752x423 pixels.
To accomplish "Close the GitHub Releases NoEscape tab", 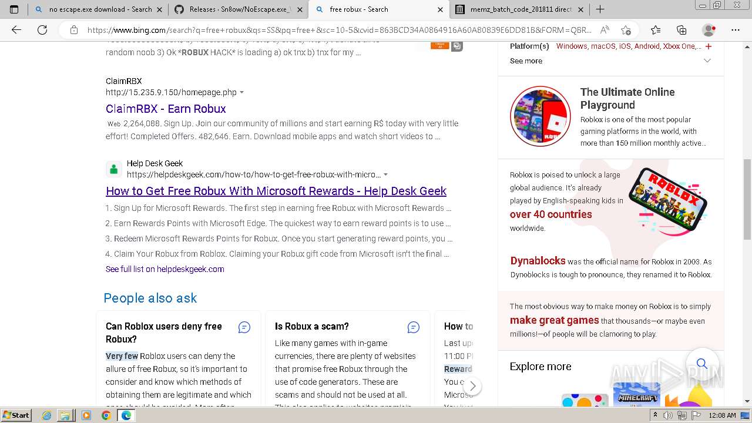I will click(300, 9).
